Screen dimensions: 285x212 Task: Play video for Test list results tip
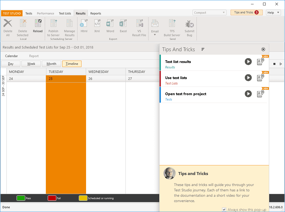pos(248,62)
